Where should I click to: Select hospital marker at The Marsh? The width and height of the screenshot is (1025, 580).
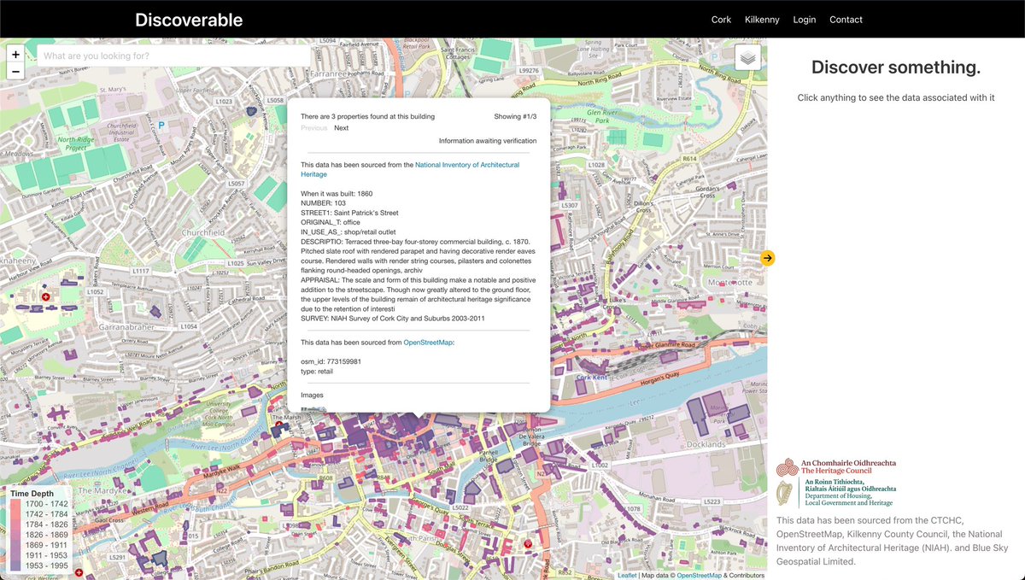point(278,424)
